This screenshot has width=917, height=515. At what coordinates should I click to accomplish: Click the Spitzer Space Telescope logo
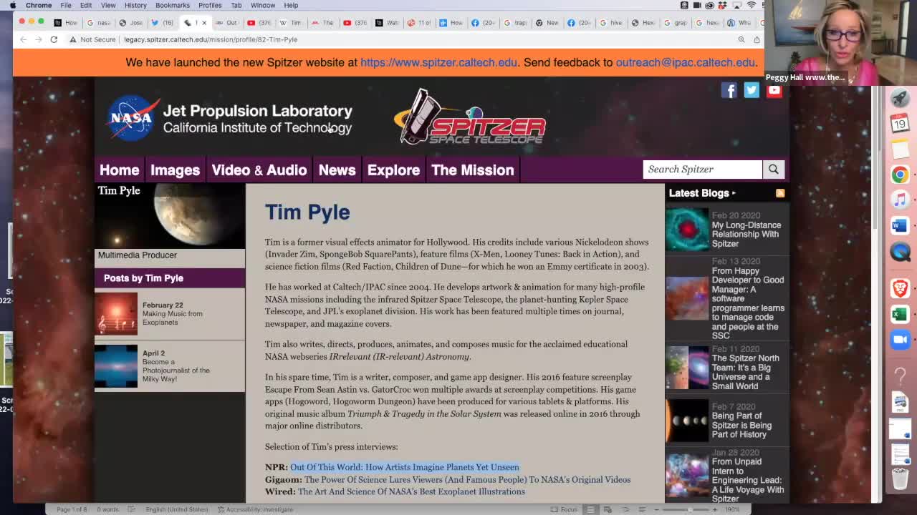click(x=469, y=117)
